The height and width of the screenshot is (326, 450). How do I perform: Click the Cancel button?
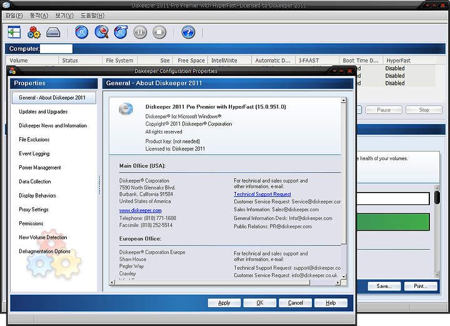pyautogui.click(x=295, y=303)
